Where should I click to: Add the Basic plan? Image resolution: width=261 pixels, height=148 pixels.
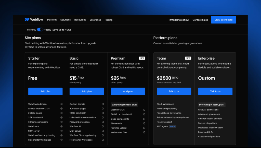point(87,92)
